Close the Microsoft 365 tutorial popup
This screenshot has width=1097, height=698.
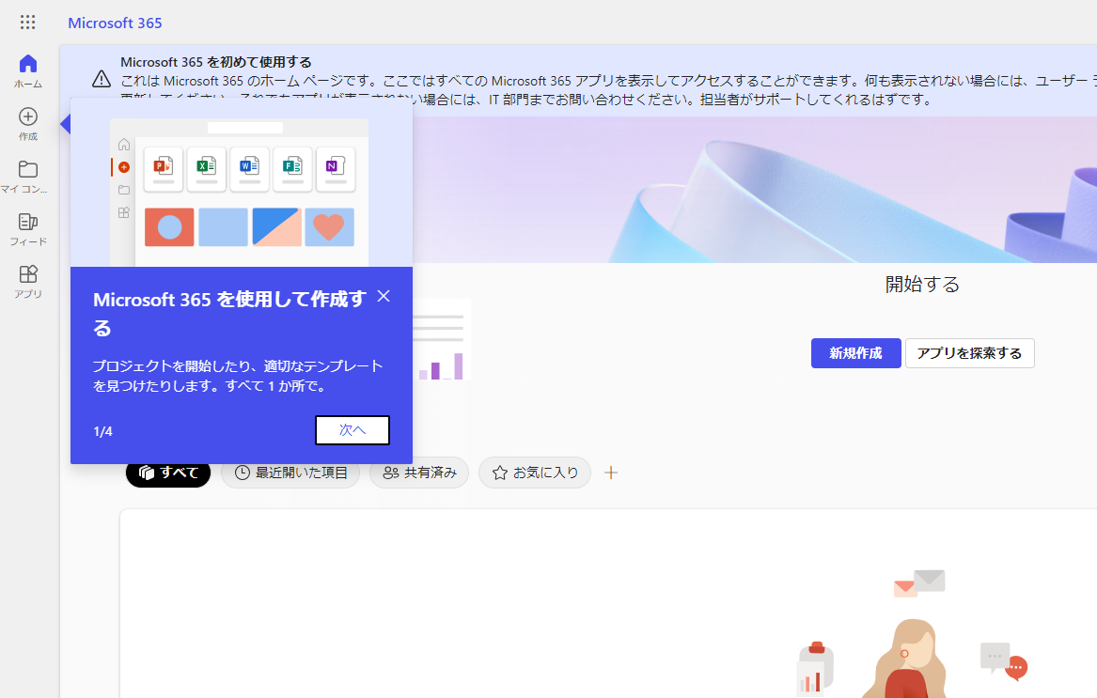pyautogui.click(x=383, y=297)
